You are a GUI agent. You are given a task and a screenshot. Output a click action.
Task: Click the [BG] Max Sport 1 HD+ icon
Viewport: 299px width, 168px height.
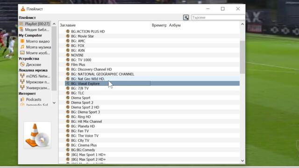click(x=68, y=154)
